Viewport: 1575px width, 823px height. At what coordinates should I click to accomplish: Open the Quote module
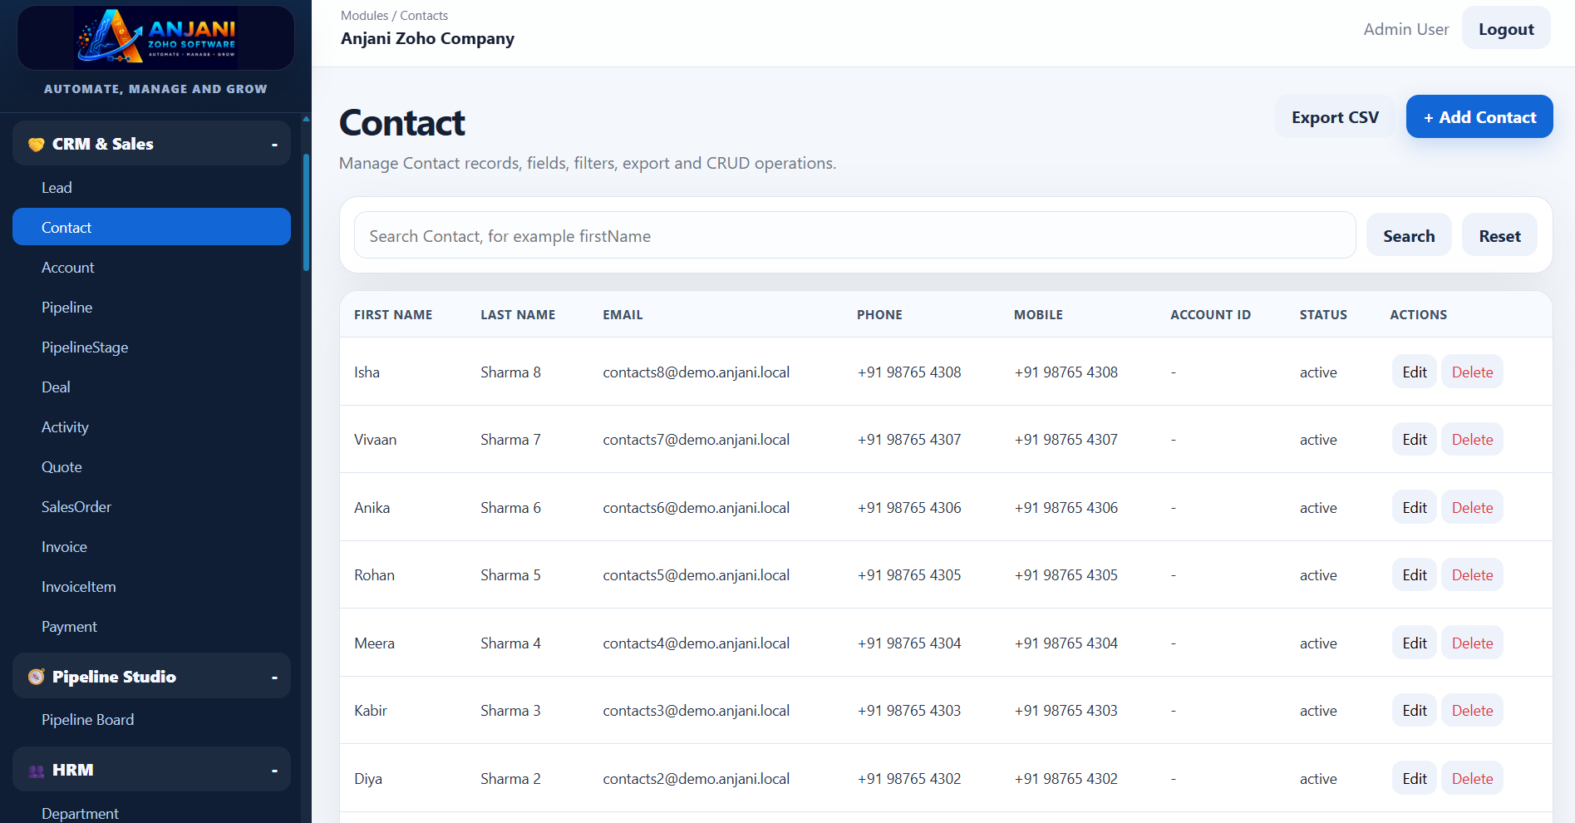click(151, 467)
